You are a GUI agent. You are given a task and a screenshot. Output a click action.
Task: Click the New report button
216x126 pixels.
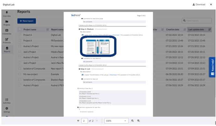[x=27, y=21]
